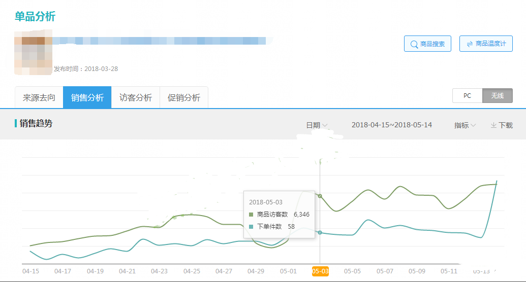Image resolution: width=526 pixels, height=282 pixels.
Task: Click the highlighted 05-03 axis marker
Action: coord(320,271)
